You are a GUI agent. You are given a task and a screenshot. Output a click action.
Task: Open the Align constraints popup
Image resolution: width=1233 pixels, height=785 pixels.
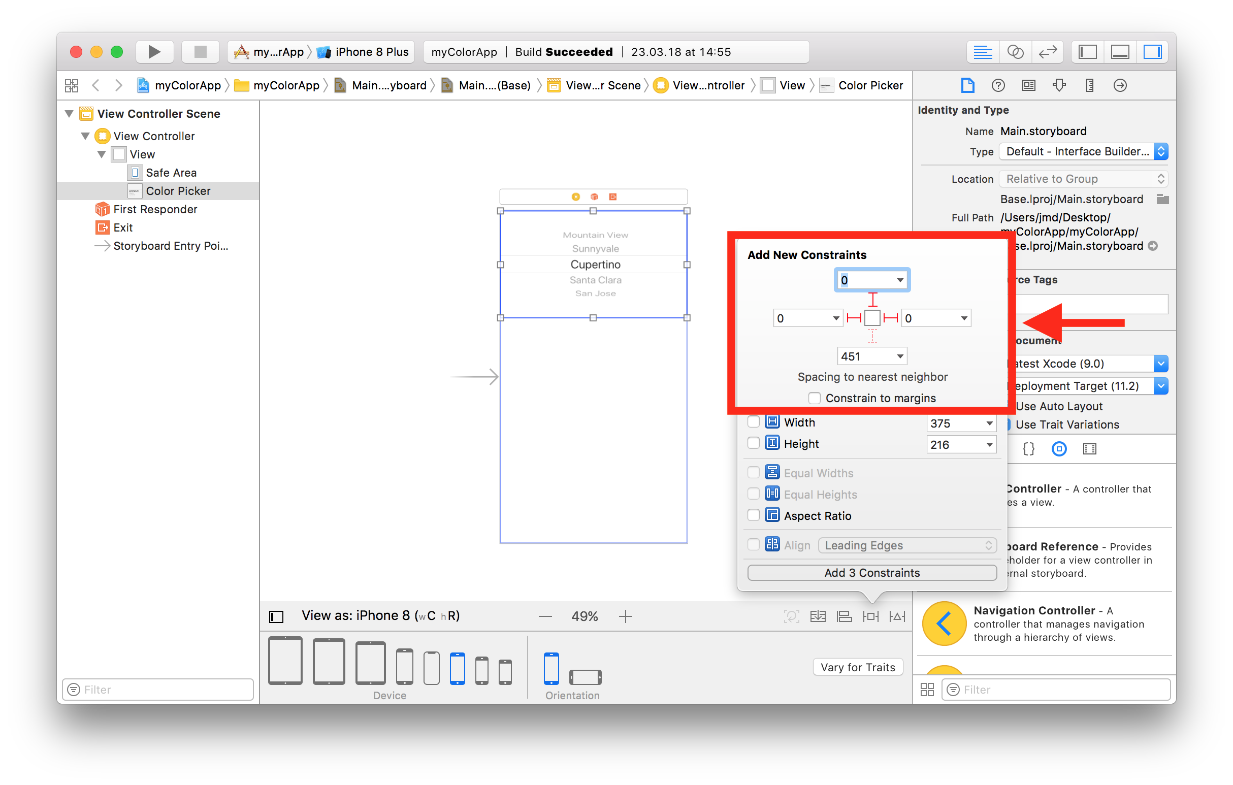844,616
